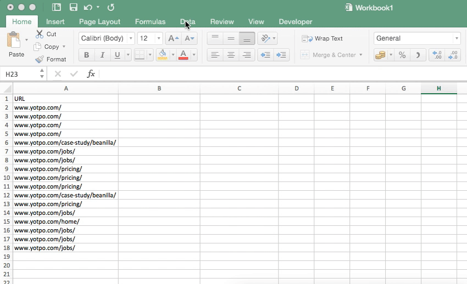Expand the General number format dropdown
Screen dimensions: 467x284
coord(456,38)
